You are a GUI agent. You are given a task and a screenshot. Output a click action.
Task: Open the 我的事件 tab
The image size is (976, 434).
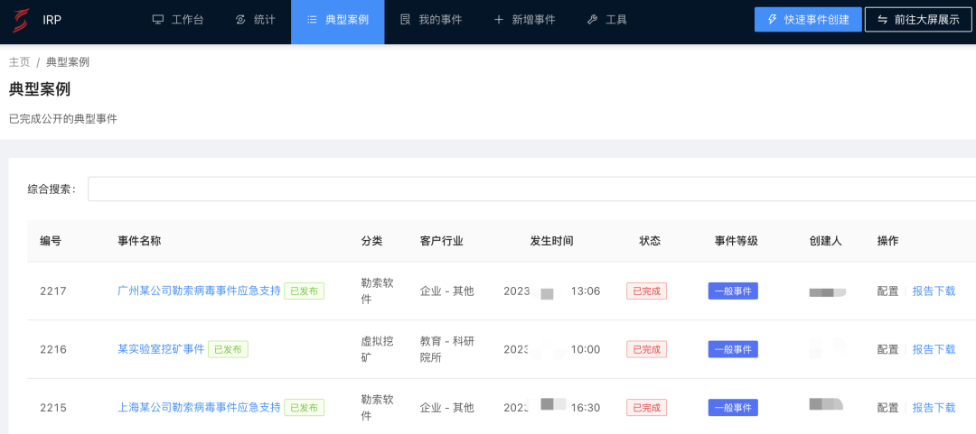click(439, 20)
